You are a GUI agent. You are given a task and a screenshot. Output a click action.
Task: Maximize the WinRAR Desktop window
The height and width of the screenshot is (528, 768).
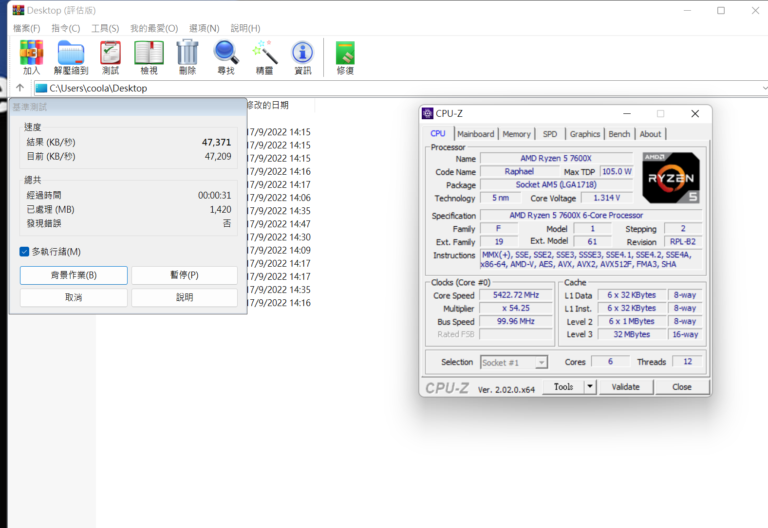point(721,10)
